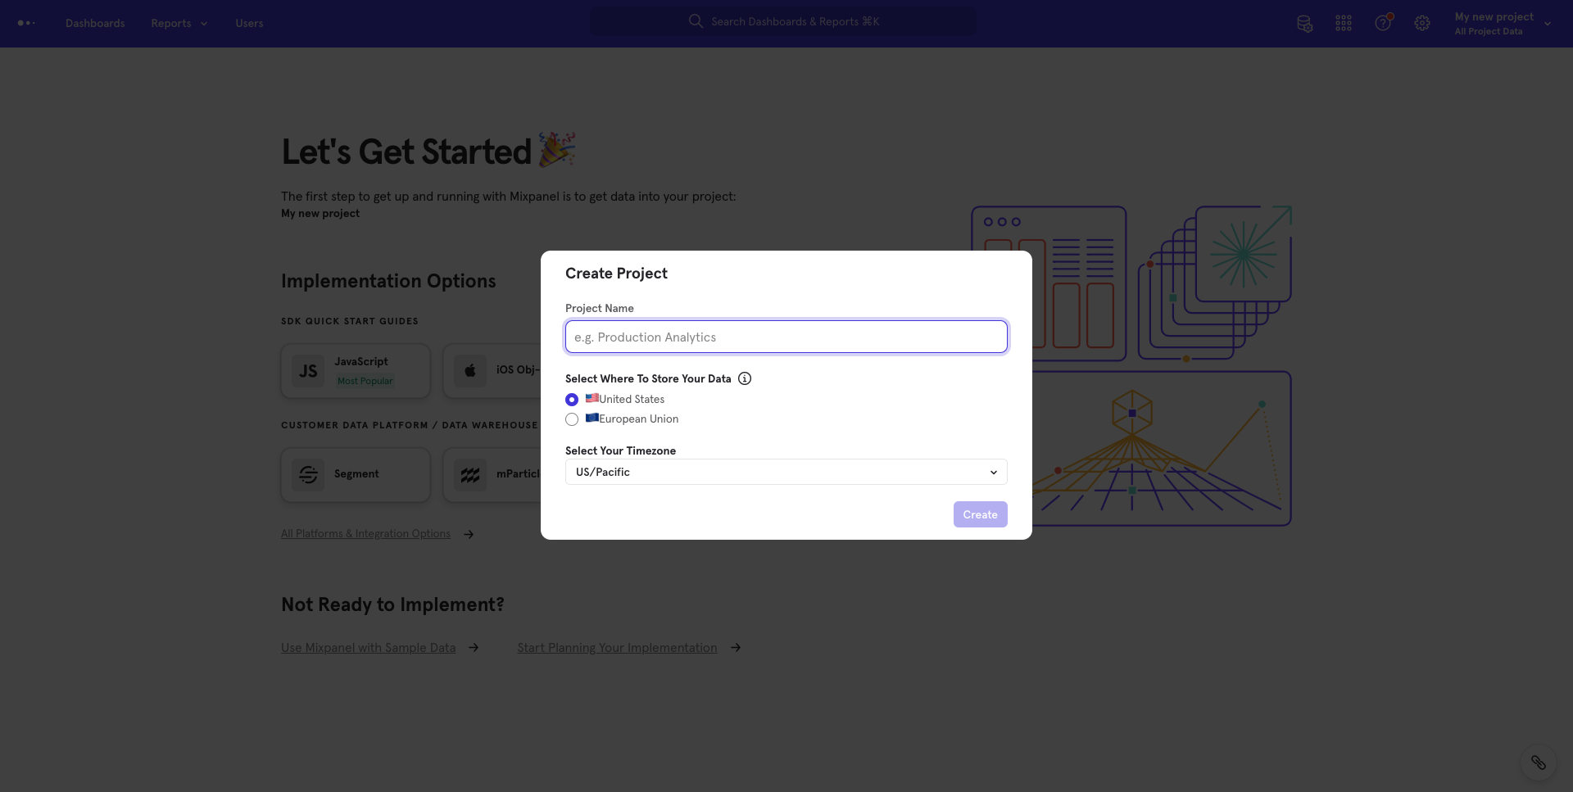This screenshot has width=1573, height=792.
Task: Go to the Dashboards tab
Action: [94, 23]
